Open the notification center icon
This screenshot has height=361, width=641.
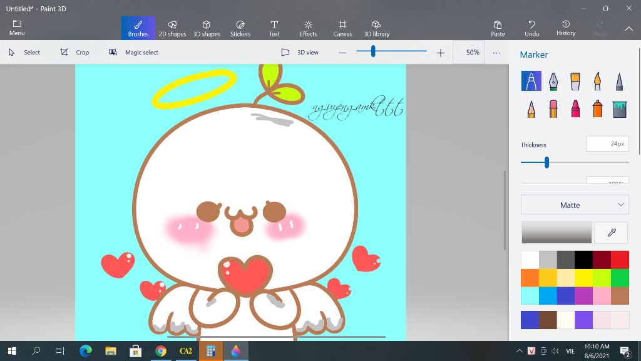(x=625, y=351)
